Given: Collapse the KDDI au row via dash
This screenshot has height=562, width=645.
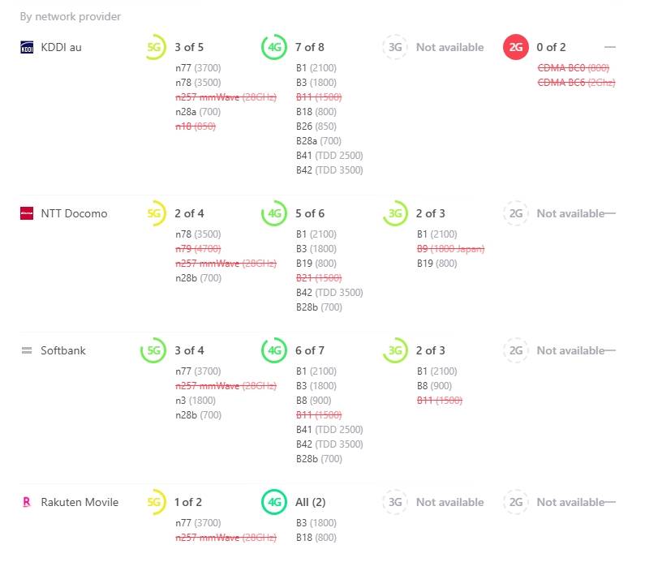Looking at the screenshot, I should pyautogui.click(x=610, y=47).
